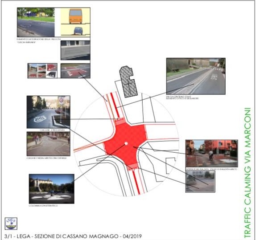Open the traffic divider column roundabout photo
Viewport: 256px width, 240px height.
(52, 189)
